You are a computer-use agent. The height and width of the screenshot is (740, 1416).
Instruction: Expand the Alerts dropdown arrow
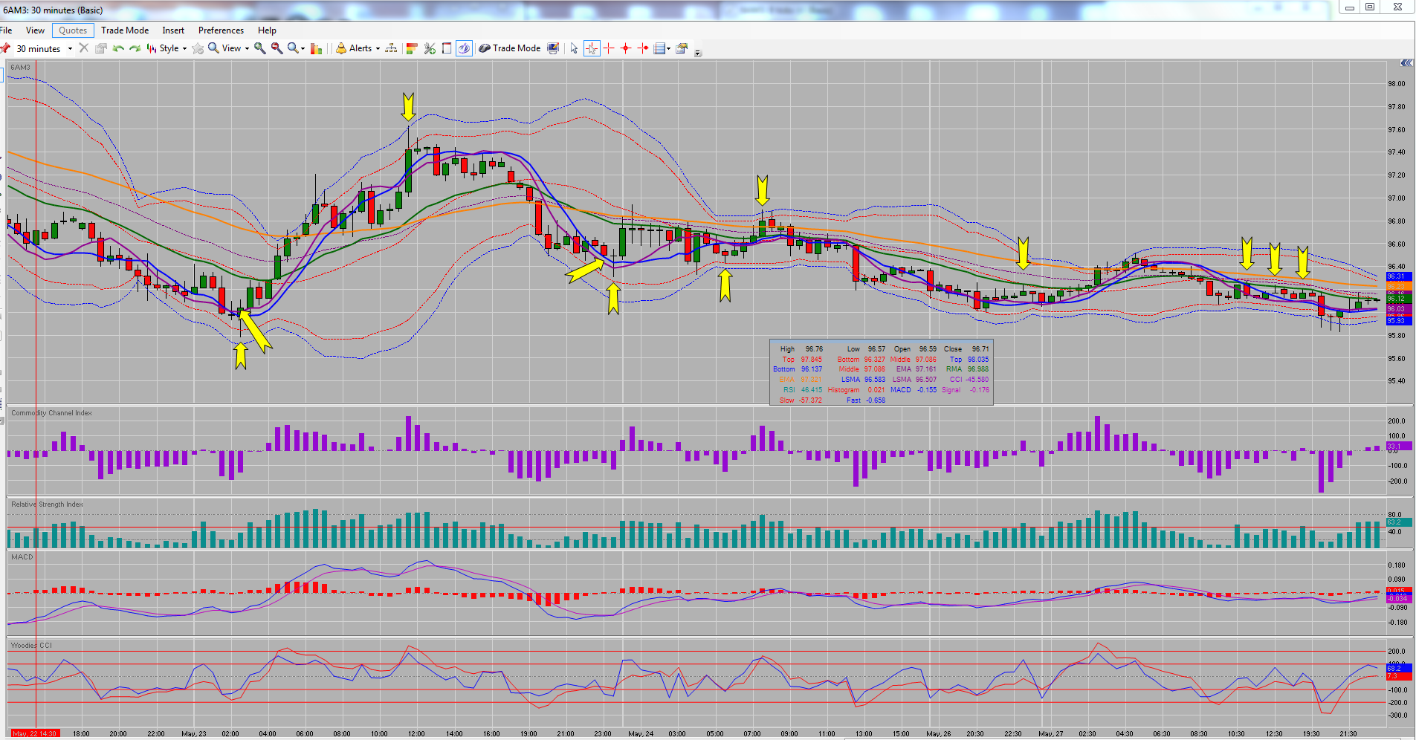tap(378, 49)
